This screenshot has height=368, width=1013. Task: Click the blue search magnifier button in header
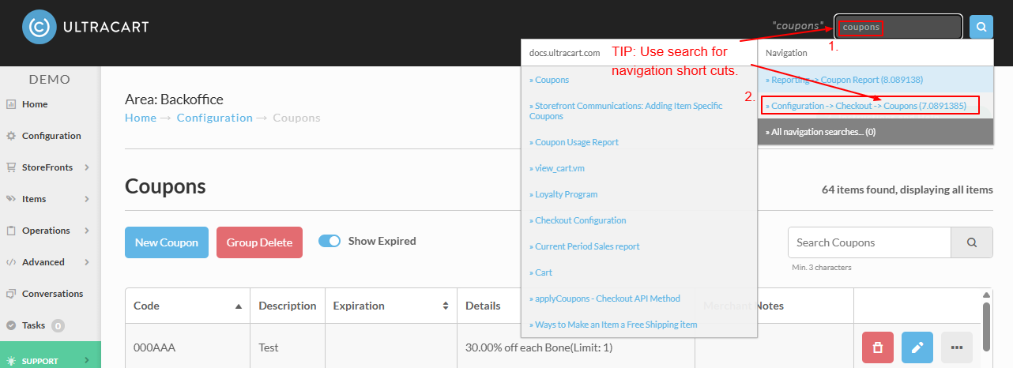981,27
